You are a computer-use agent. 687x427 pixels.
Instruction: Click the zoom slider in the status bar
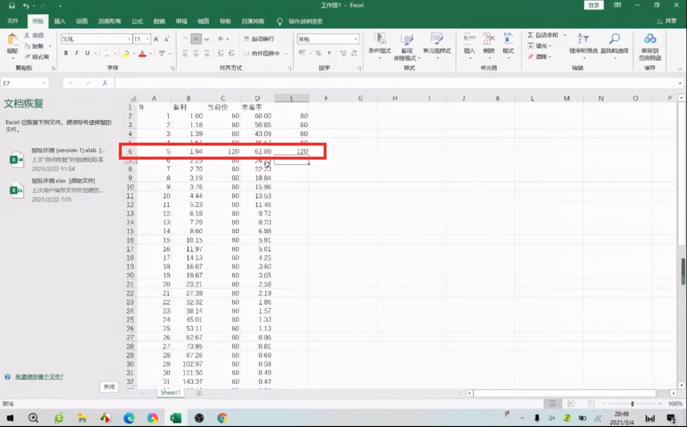point(632,404)
